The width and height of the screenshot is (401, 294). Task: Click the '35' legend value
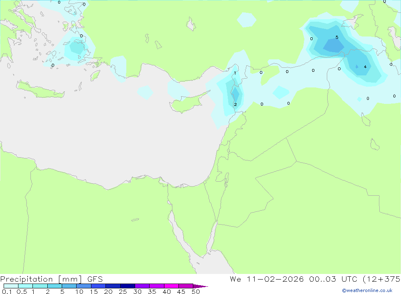152,292
